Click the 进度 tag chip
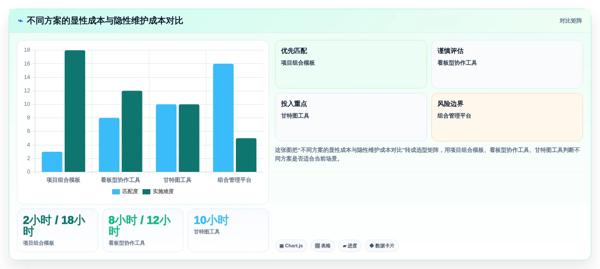 [x=350, y=246]
